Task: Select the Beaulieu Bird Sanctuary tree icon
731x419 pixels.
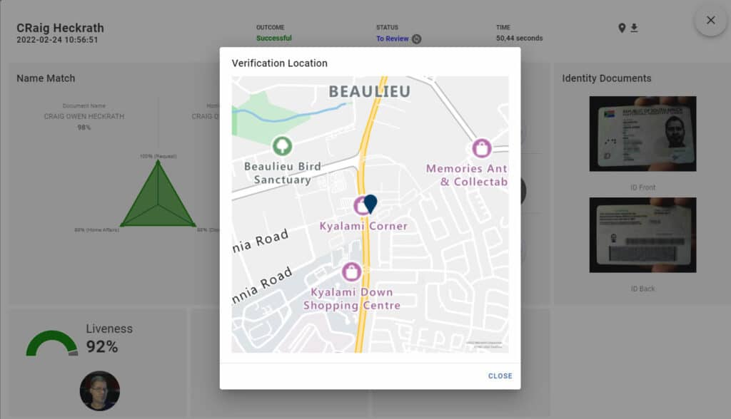Action: click(283, 147)
